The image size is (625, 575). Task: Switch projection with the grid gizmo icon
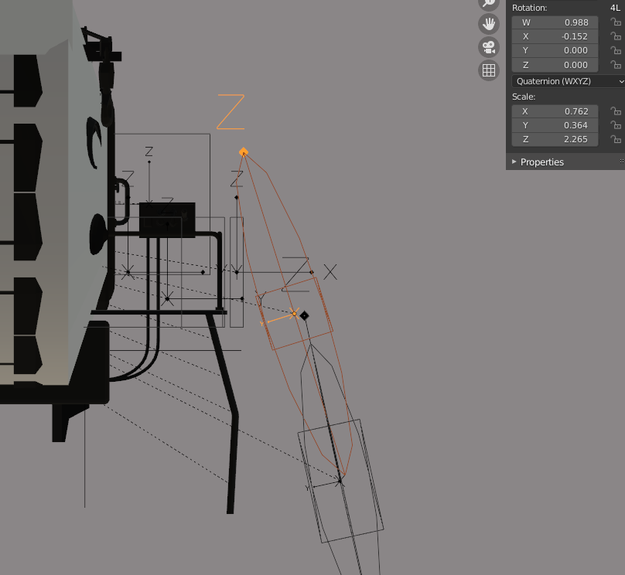pos(488,70)
